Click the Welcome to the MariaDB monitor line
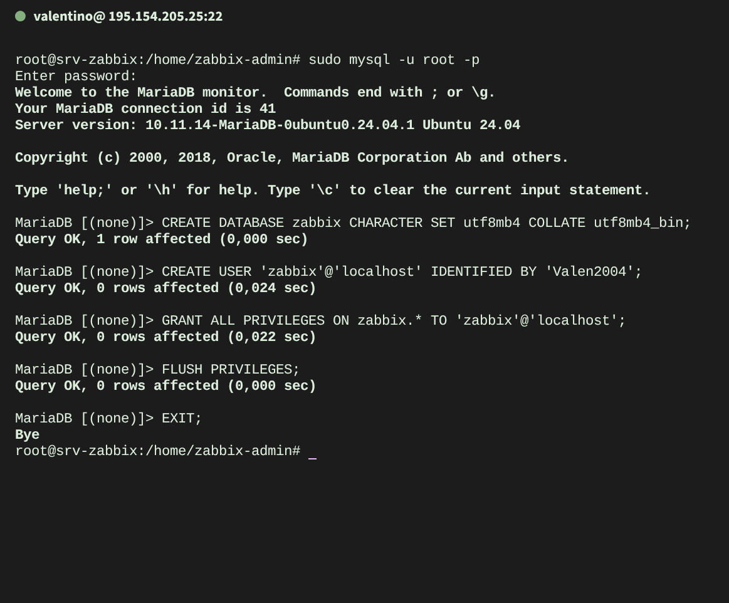The height and width of the screenshot is (603, 729). click(x=255, y=92)
